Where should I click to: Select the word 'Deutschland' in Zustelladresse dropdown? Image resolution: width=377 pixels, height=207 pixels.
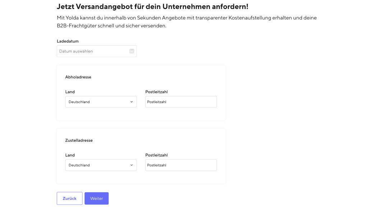click(x=79, y=165)
